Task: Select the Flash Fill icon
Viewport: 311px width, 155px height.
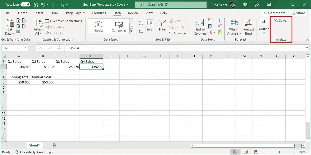Action: 210,20
